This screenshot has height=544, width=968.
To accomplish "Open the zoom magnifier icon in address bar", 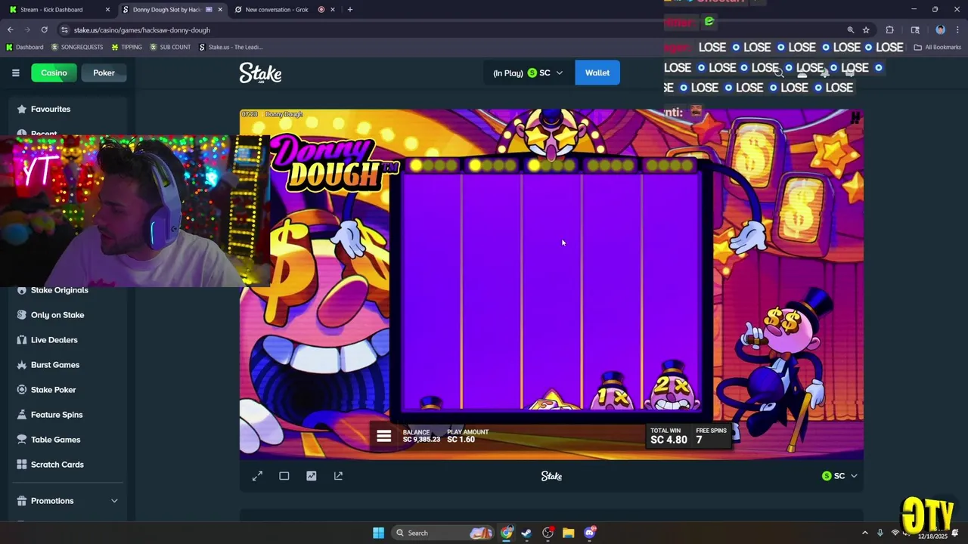I will point(850,29).
